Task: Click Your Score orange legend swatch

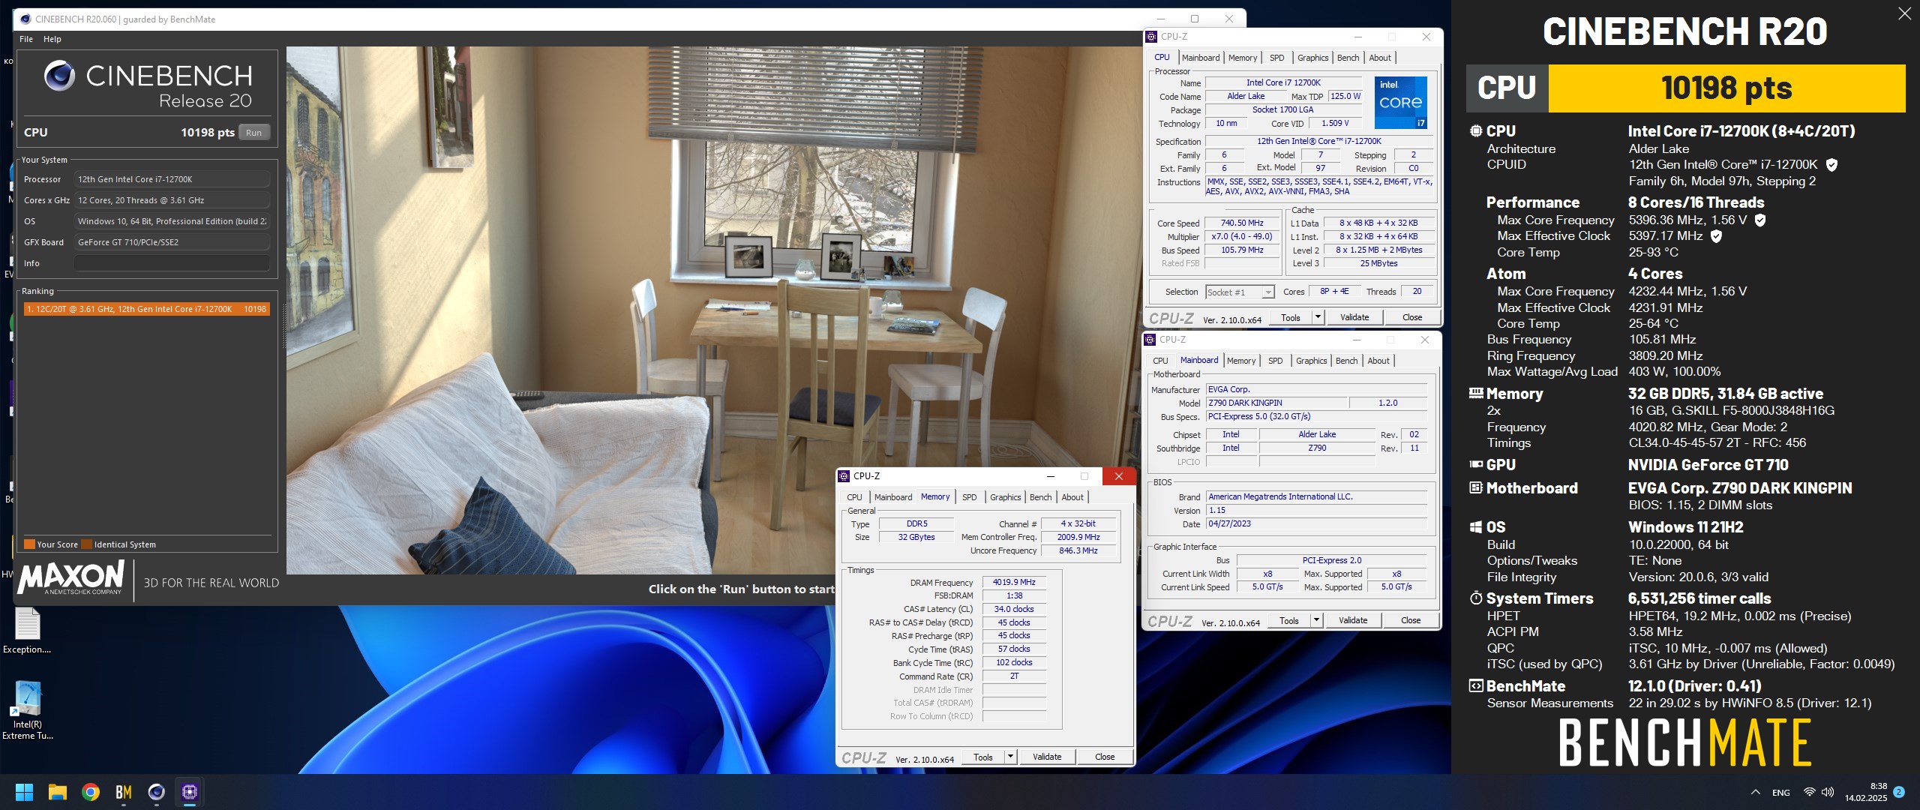Action: pyautogui.click(x=29, y=544)
